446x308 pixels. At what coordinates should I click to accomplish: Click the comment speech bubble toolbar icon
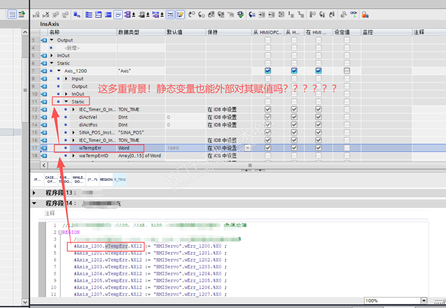point(118,15)
